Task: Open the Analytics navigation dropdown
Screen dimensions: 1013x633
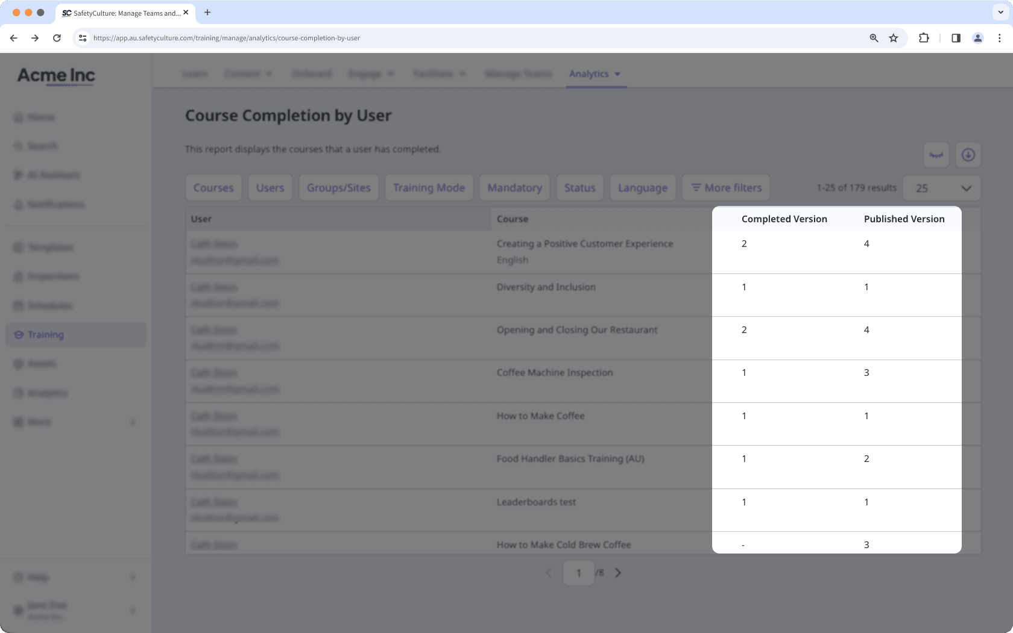Action: 595,73
